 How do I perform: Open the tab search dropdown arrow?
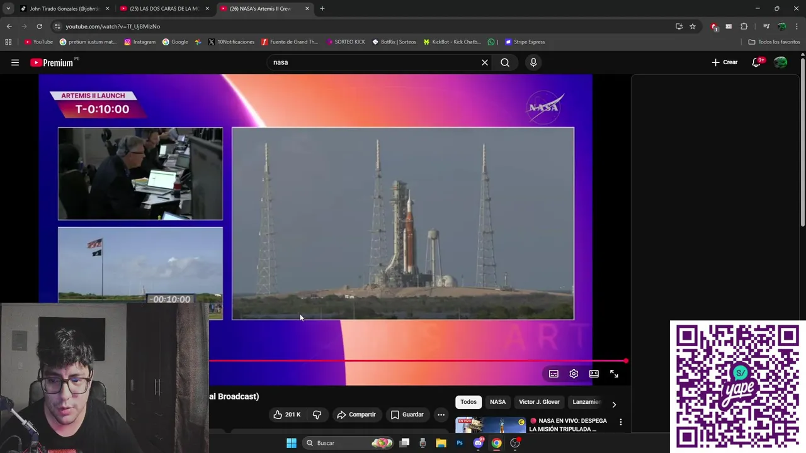(x=8, y=9)
